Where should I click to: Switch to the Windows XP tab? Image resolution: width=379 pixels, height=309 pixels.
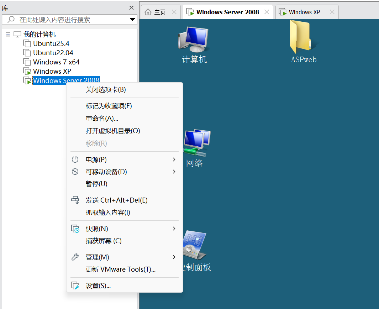tap(307, 12)
